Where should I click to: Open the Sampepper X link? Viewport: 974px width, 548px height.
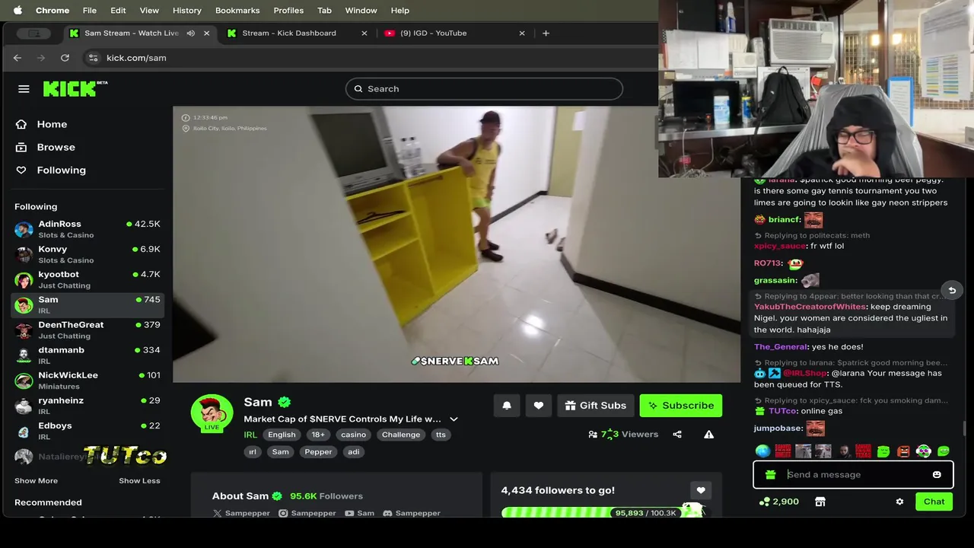coord(241,513)
